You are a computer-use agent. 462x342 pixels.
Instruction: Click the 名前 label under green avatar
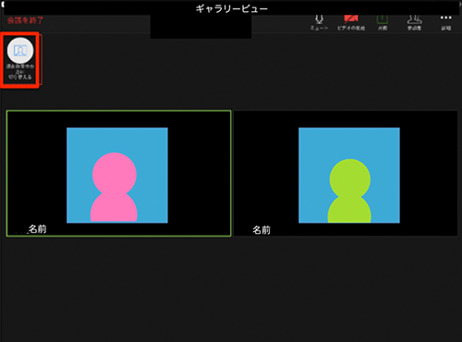point(261,230)
